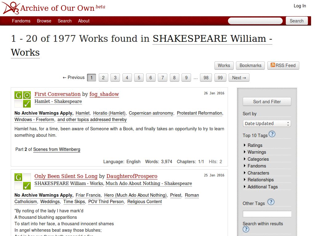The image size is (315, 236).
Task: Click the Log In link
Action: 300,6
